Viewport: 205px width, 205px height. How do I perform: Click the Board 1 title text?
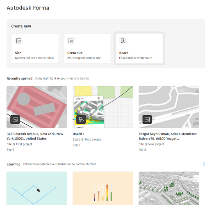tap(78, 134)
